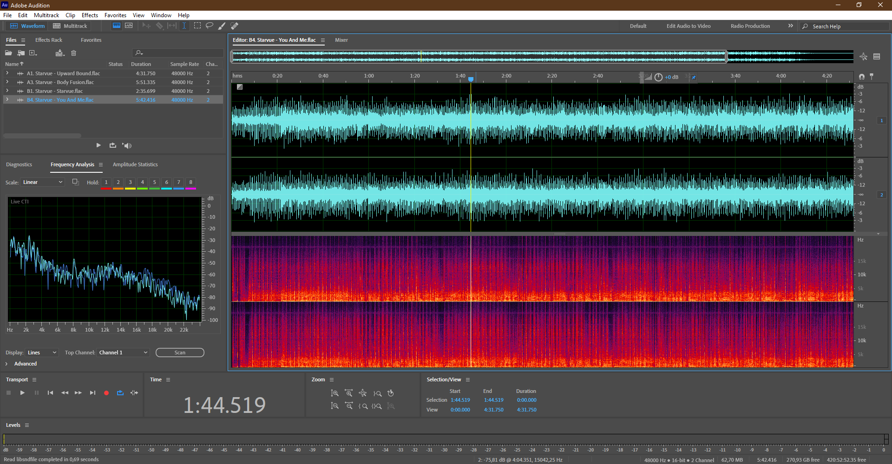
Task: Open the Multitrack menu
Action: tap(46, 15)
